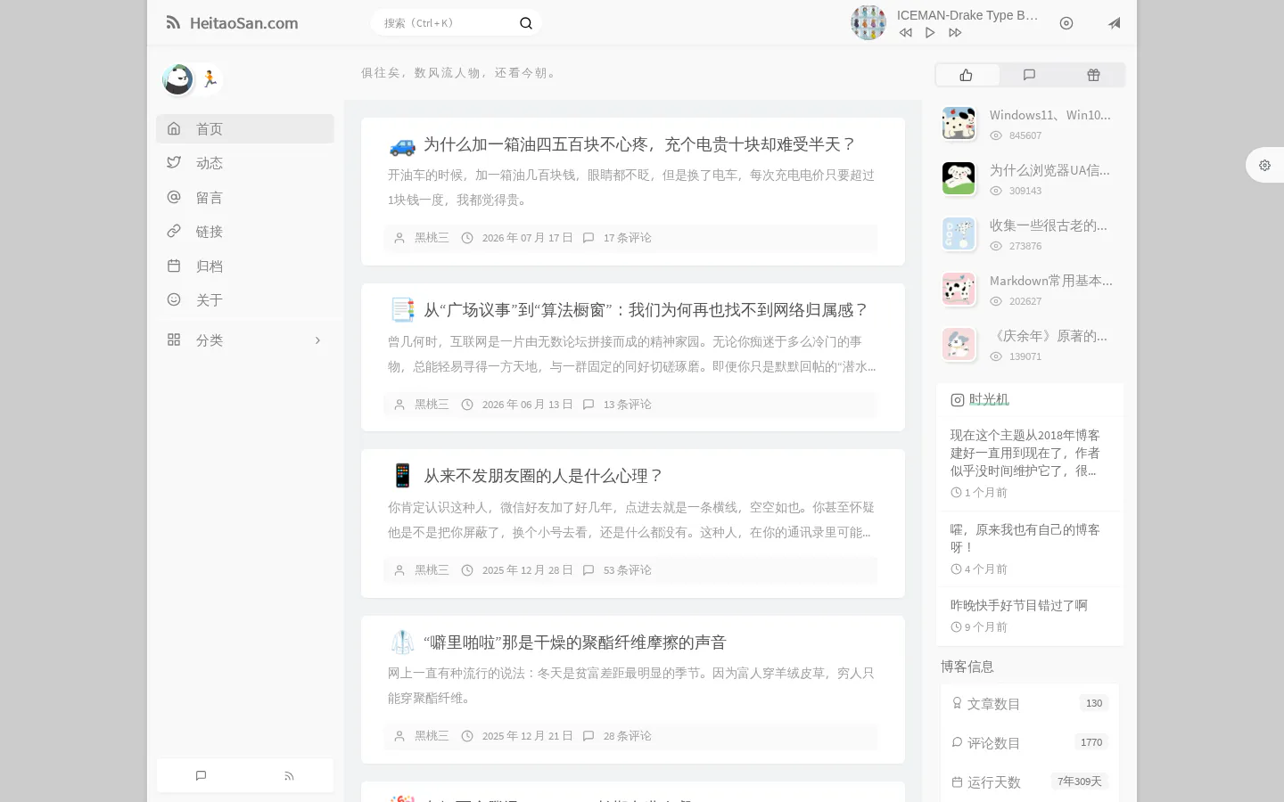Switch to the comments tab in the right sidebar
The height and width of the screenshot is (802, 1284).
coord(1030,75)
